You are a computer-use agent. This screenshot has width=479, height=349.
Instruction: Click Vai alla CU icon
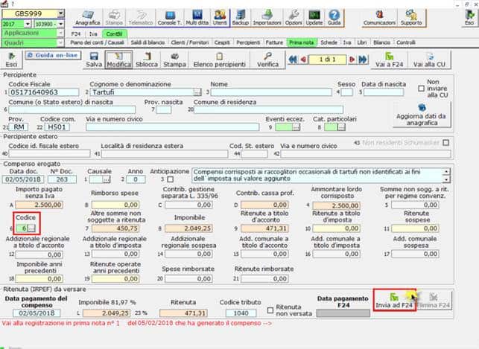[429, 60]
